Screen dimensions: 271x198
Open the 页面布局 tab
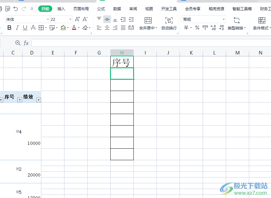tap(81, 9)
